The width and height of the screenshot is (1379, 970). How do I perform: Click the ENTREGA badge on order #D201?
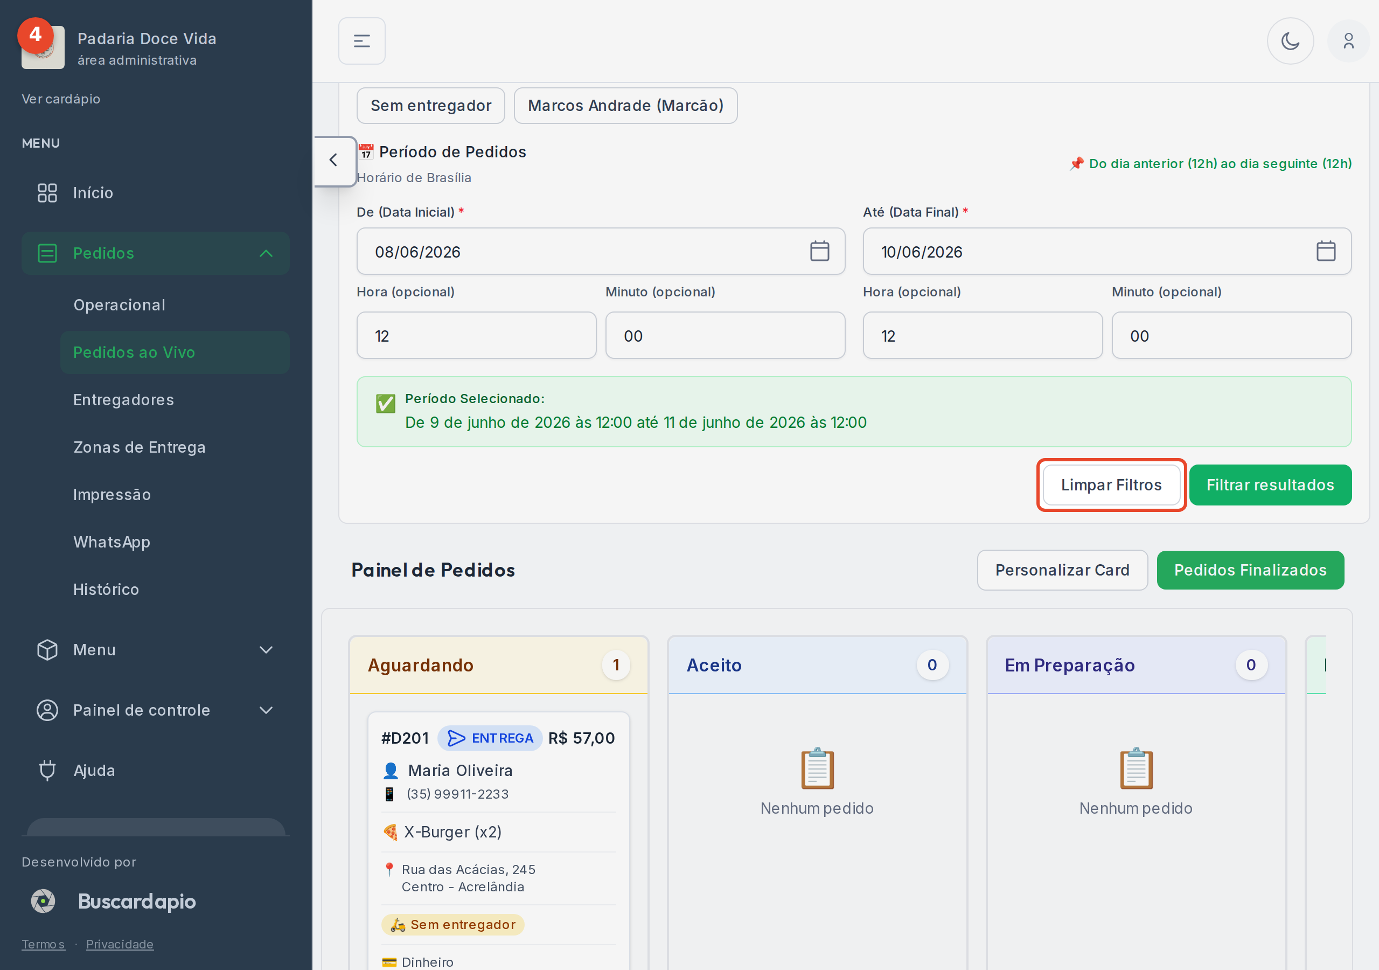click(x=490, y=738)
